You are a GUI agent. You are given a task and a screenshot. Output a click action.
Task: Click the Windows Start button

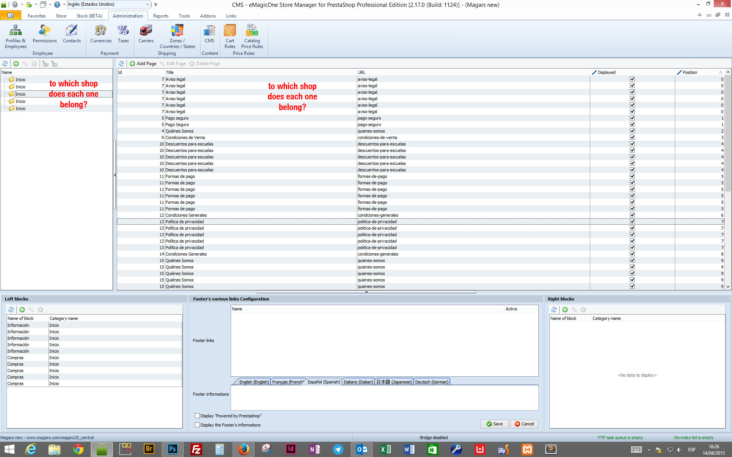[x=10, y=449]
